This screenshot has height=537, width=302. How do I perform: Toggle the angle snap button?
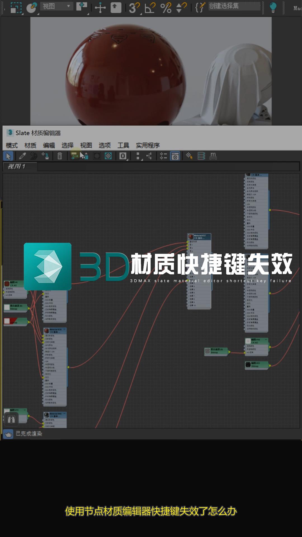pos(150,8)
